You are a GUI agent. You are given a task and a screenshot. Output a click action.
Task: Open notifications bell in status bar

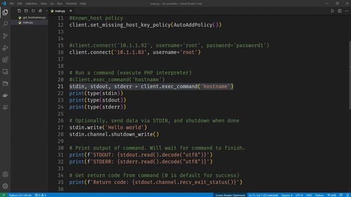347,195
